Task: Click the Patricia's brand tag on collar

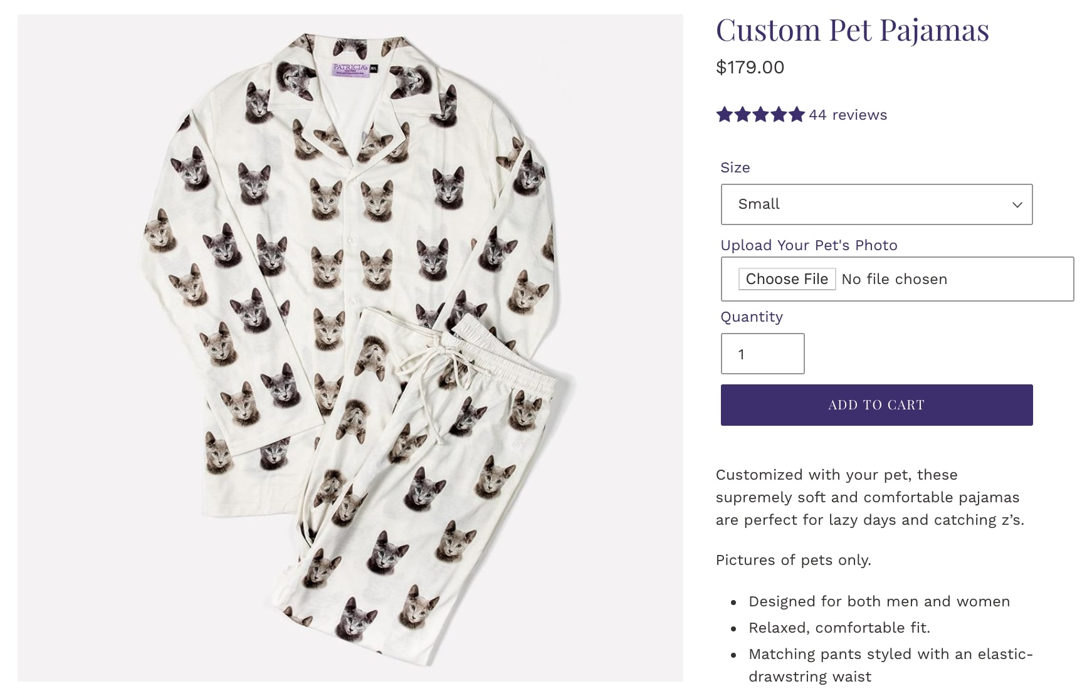Action: (x=350, y=69)
